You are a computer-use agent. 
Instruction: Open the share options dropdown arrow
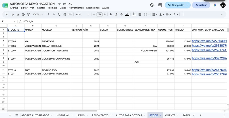pos(188,5)
